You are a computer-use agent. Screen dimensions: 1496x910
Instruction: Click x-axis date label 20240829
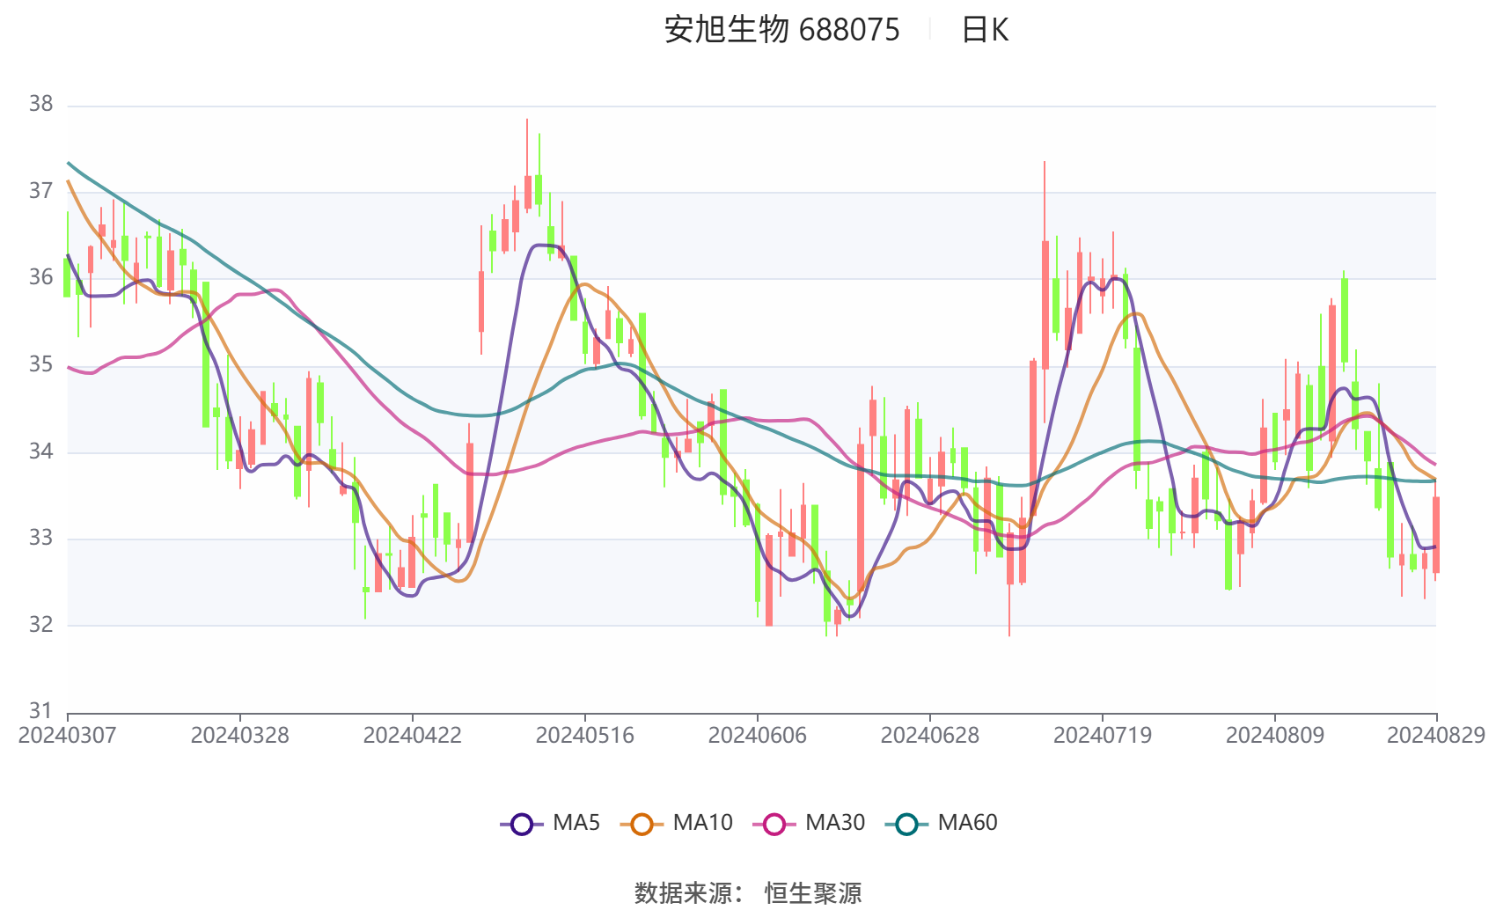pos(1436,735)
